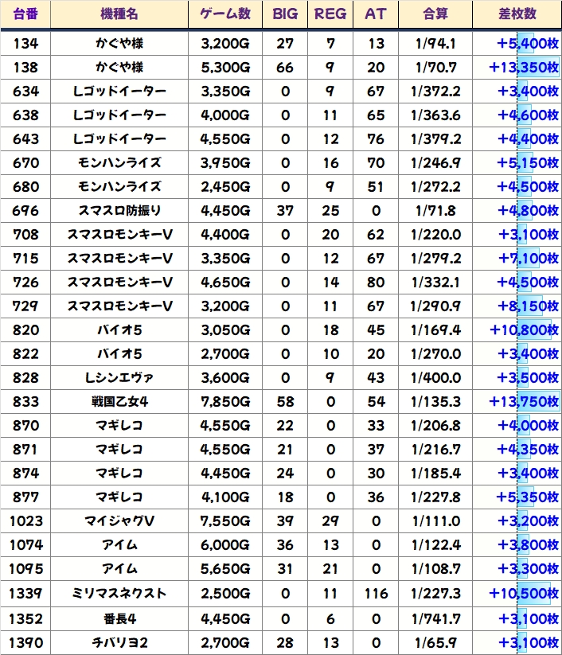Screen dimensions: 562x655
Task: Sort by the 機種名 column header
Action: [119, 14]
